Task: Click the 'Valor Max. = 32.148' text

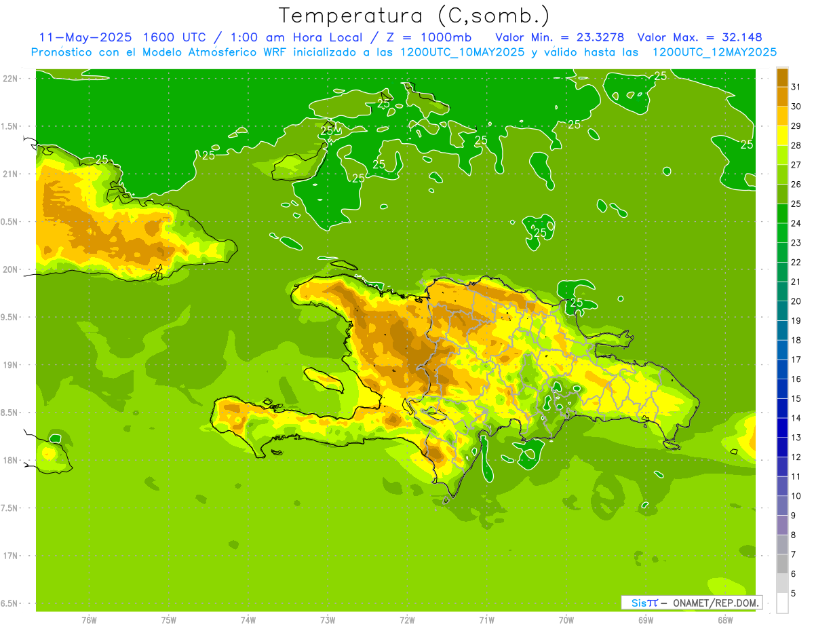Action: pyautogui.click(x=701, y=37)
